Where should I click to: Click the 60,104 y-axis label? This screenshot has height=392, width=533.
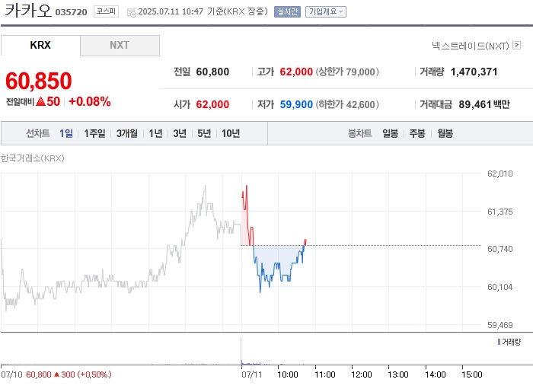coord(499,287)
